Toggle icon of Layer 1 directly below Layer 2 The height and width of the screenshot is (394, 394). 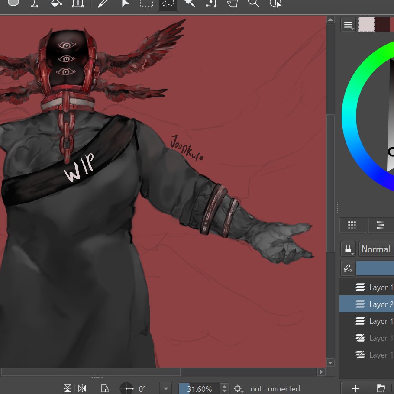point(360,321)
